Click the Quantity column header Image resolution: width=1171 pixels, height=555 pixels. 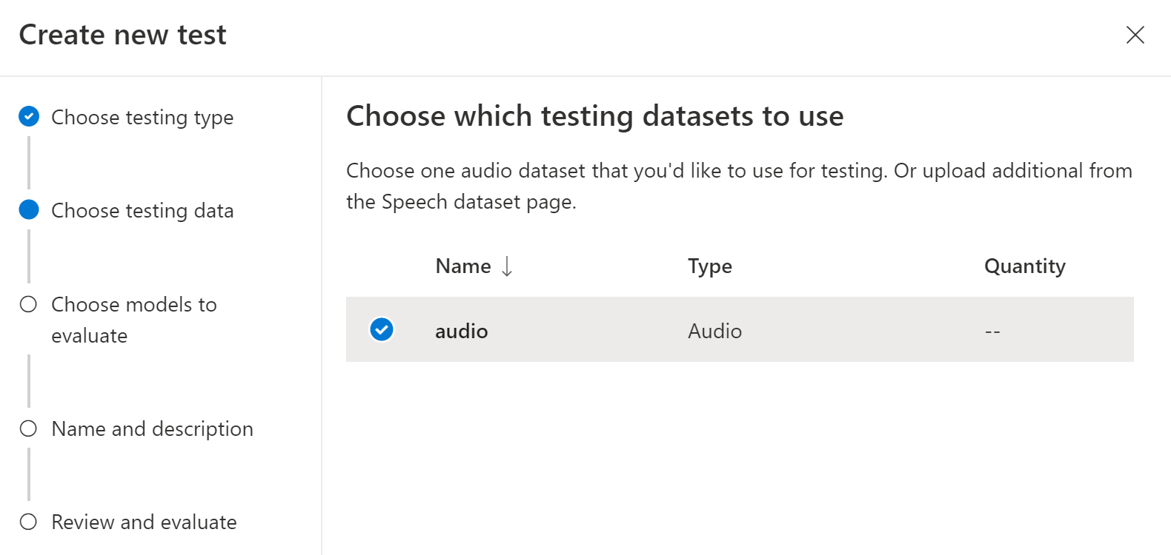pos(1024,266)
